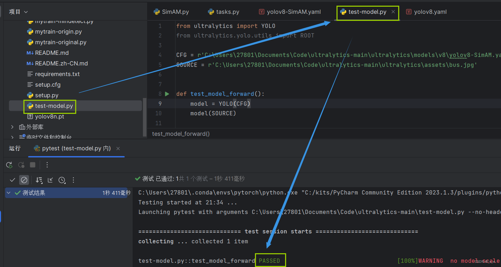Select mytrain-original.py in project tree
This screenshot has height=267, width=501.
pos(60,42)
